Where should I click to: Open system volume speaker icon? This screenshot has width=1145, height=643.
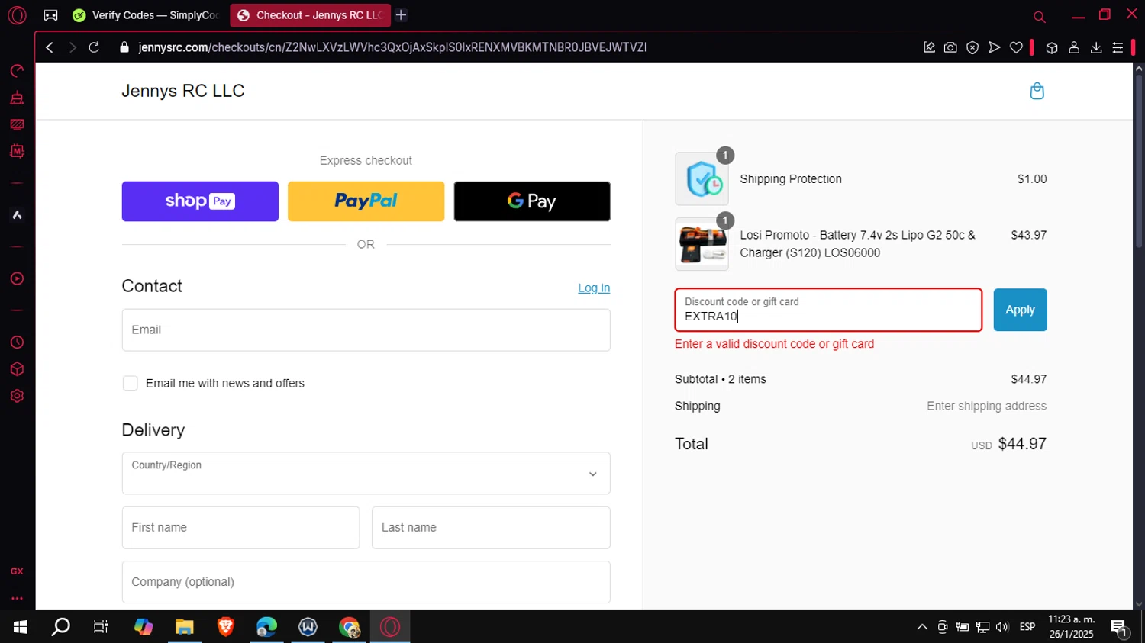coord(1002,627)
